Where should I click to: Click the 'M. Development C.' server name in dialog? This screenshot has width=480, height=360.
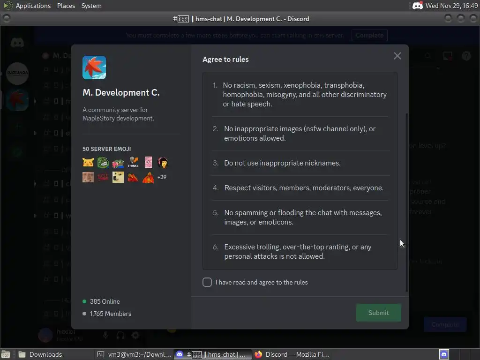click(121, 92)
